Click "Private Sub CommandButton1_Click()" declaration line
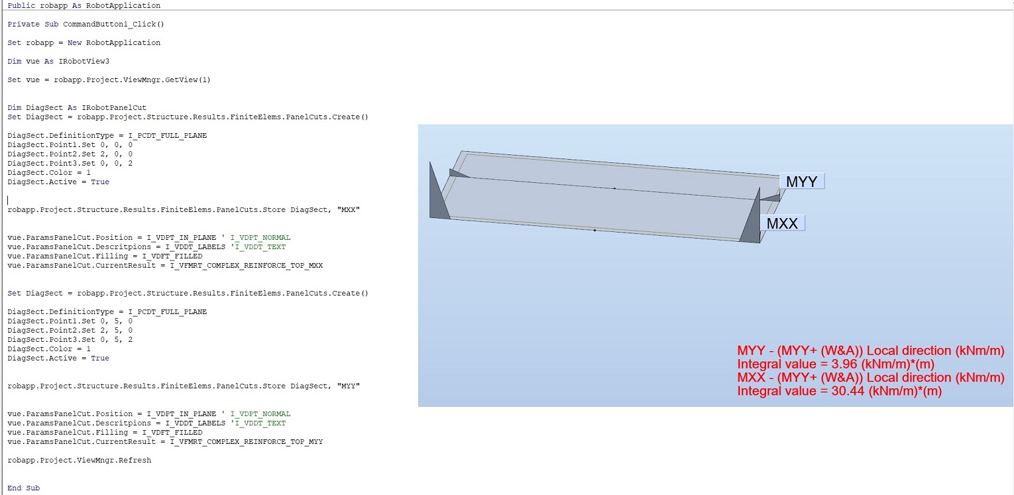Image resolution: width=1014 pixels, height=495 pixels. (x=85, y=24)
